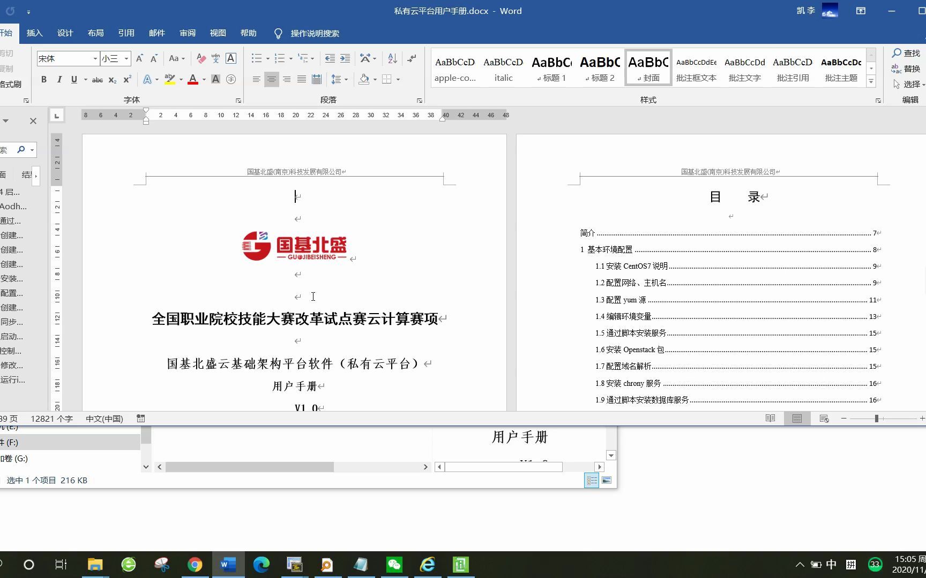Clear all formatting eraser icon
926x578 pixels.
pos(201,58)
